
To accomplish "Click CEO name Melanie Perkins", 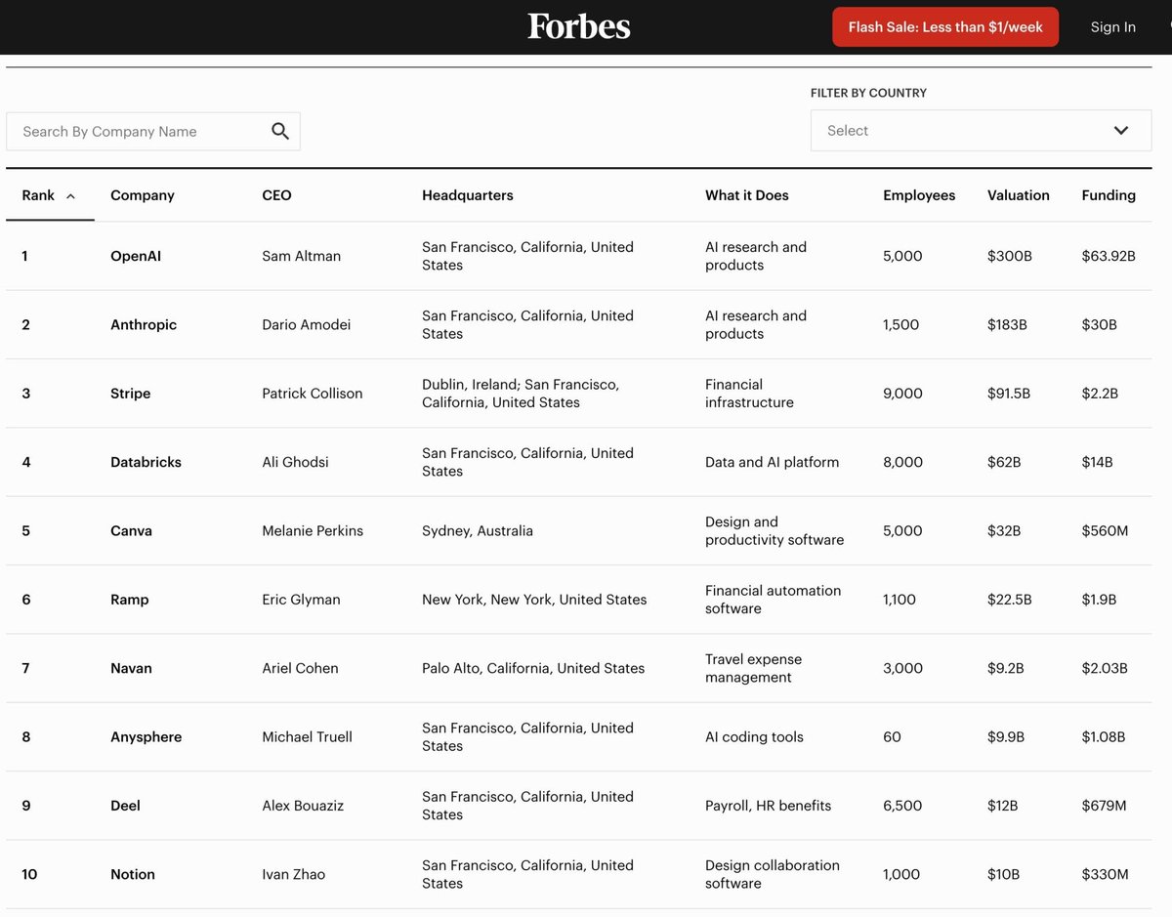I will 313,531.
